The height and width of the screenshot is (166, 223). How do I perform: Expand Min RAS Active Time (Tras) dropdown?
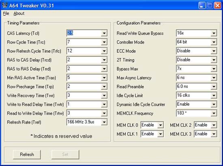(x=104, y=78)
